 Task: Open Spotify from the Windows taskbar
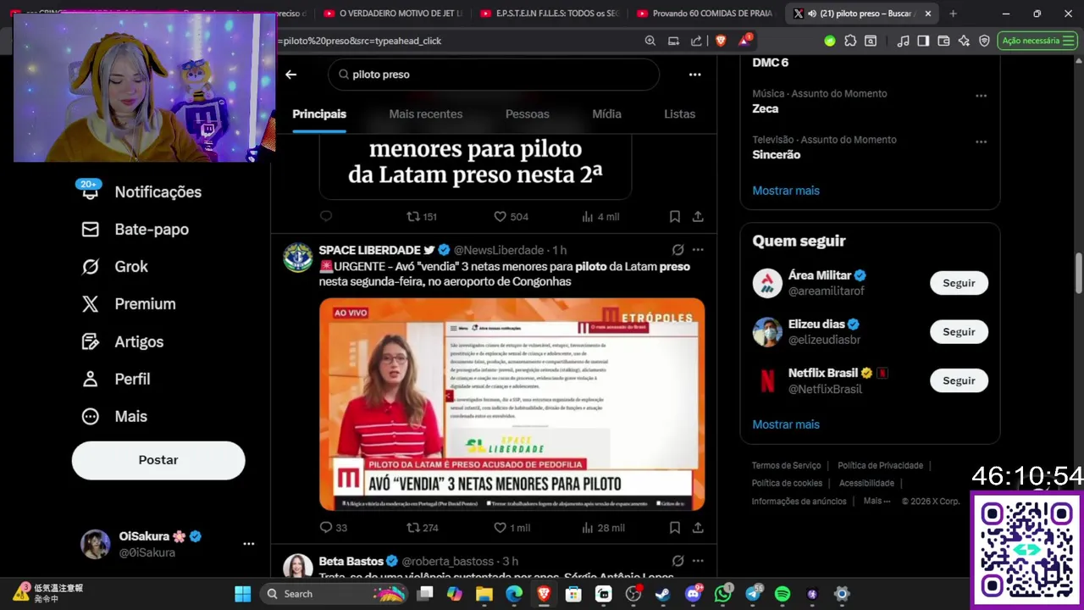click(x=783, y=594)
